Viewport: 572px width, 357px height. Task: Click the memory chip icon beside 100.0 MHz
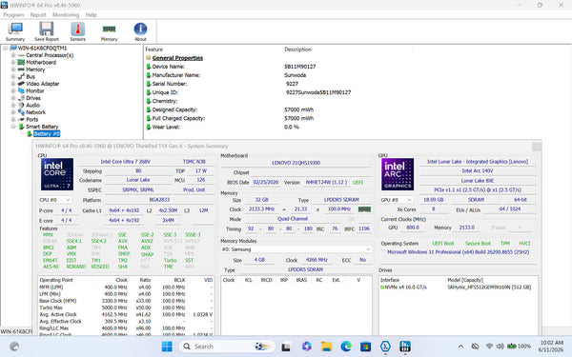(x=364, y=209)
